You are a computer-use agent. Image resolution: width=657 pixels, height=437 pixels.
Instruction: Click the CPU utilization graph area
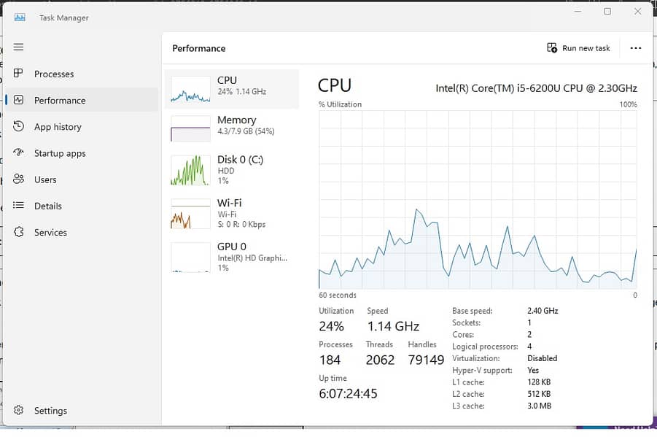(478, 199)
